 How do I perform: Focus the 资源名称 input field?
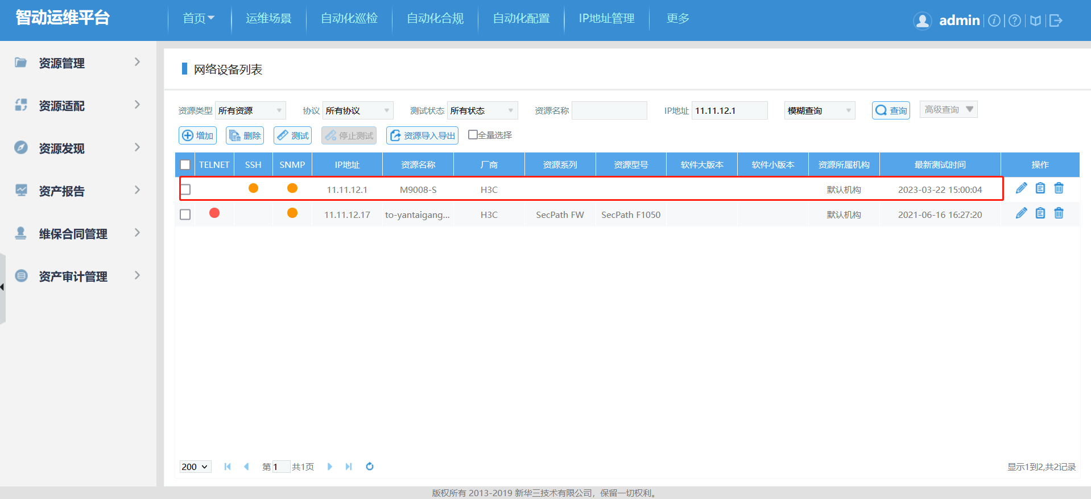tap(609, 110)
